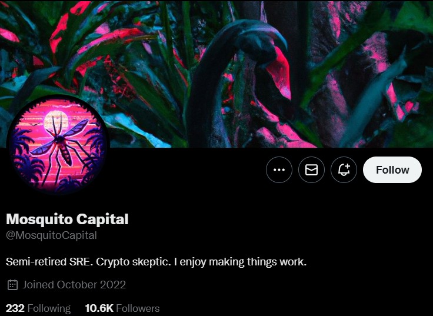Click the 10.6K count number

point(99,308)
